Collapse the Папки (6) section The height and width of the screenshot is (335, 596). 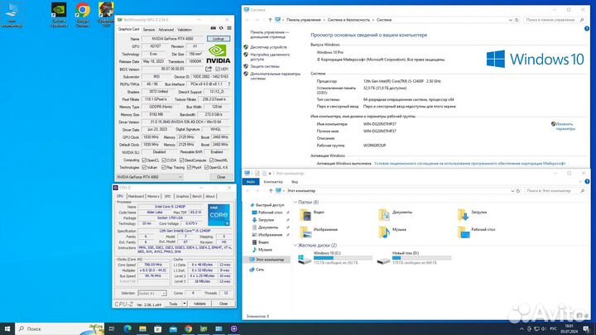[x=296, y=202]
